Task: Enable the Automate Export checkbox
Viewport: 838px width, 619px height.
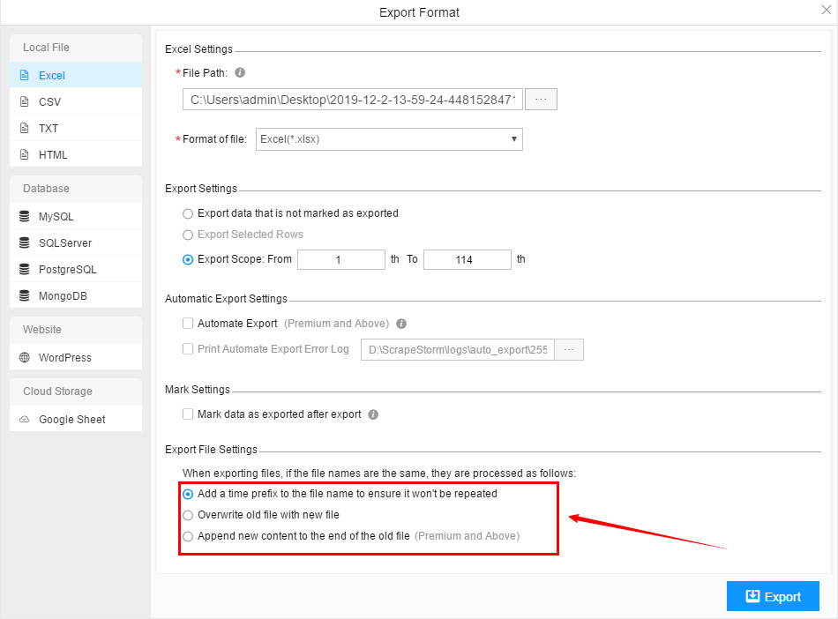Action: click(186, 324)
